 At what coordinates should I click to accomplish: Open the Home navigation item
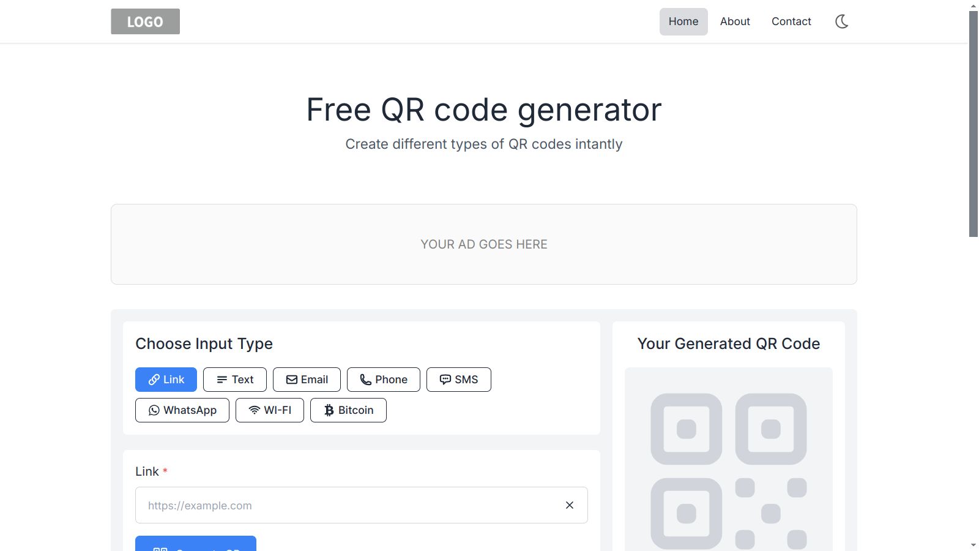click(683, 21)
